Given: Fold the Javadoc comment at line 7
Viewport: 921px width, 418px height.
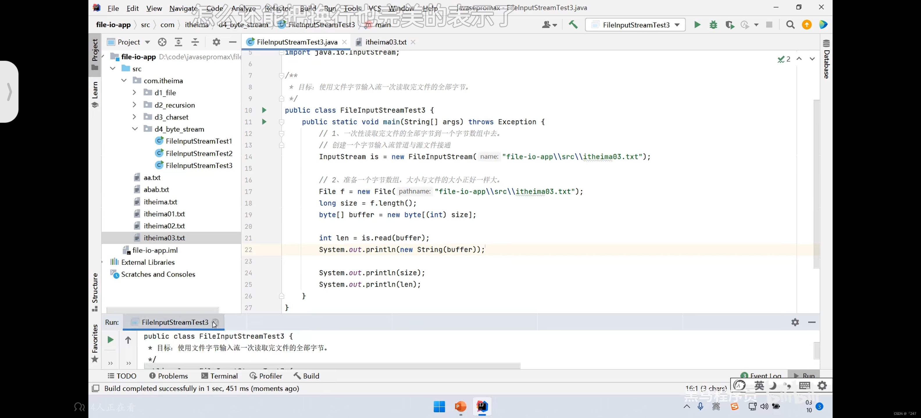Looking at the screenshot, I should click(x=281, y=75).
